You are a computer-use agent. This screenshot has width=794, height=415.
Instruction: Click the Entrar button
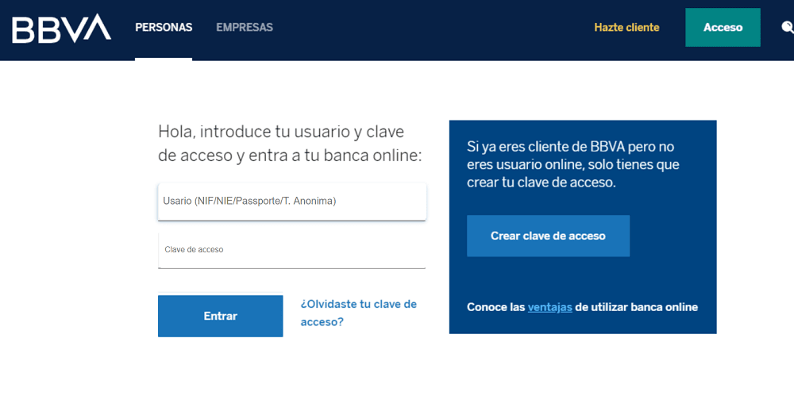pyautogui.click(x=220, y=316)
